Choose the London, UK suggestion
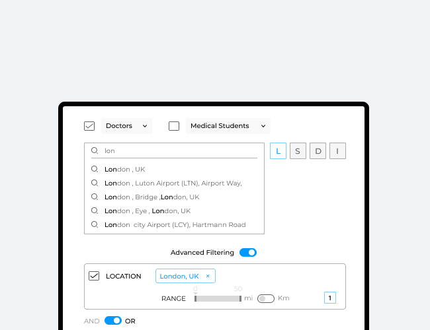The image size is (430, 330). click(124, 169)
